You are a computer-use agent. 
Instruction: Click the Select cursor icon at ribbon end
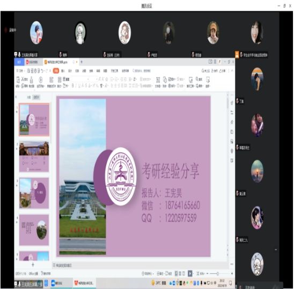click(x=208, y=80)
